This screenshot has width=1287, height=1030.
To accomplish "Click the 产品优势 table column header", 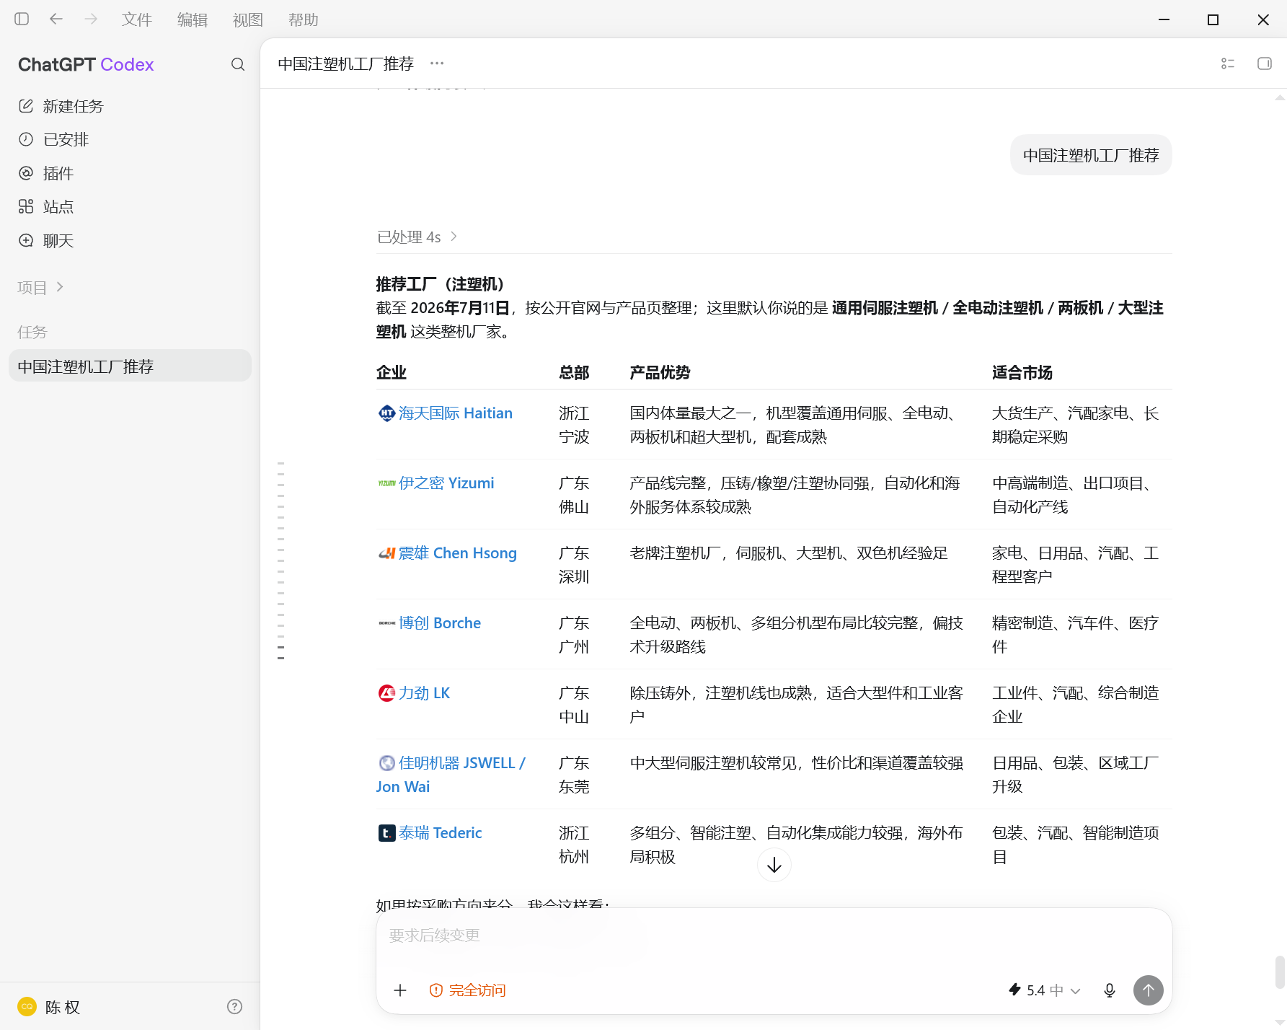I will pos(660,372).
